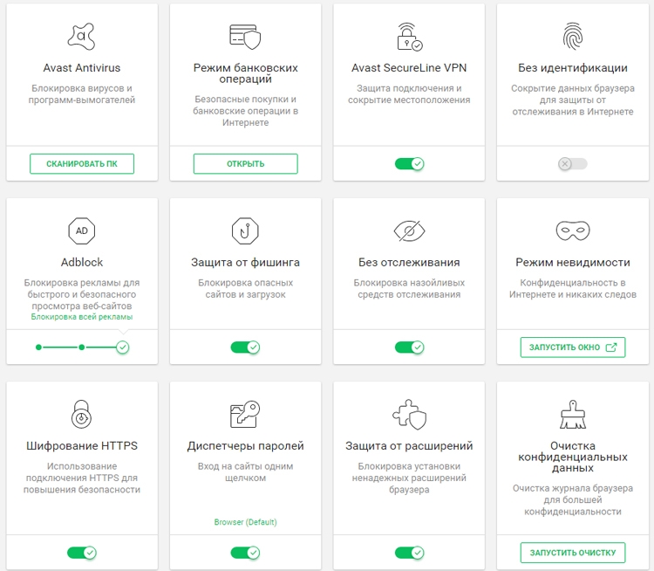
Task: Click the HTTPS encryption padlock icon
Action: [81, 415]
